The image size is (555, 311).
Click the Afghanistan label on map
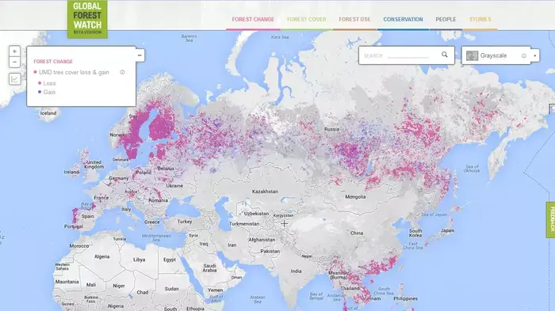(x=262, y=240)
